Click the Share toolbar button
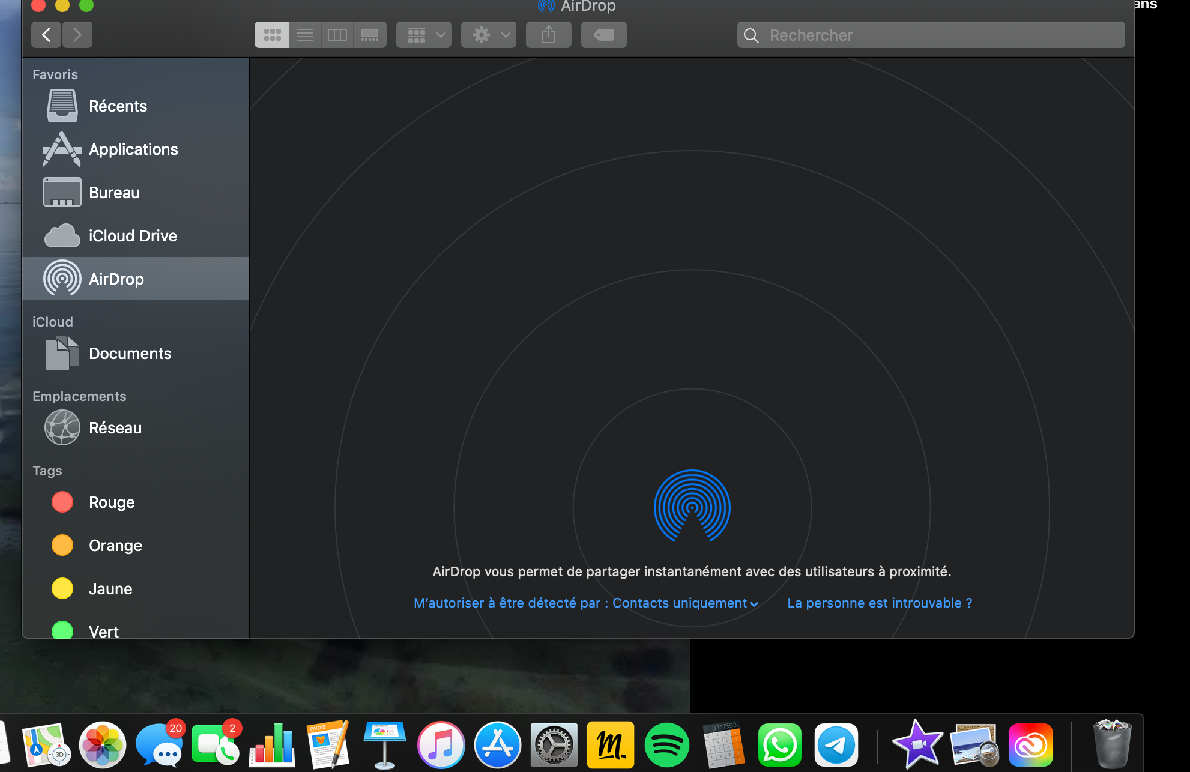Viewport: 1190px width, 772px height. coord(548,35)
